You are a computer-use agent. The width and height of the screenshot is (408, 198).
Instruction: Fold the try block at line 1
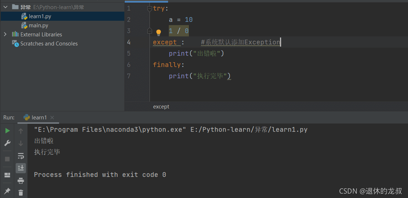click(149, 8)
